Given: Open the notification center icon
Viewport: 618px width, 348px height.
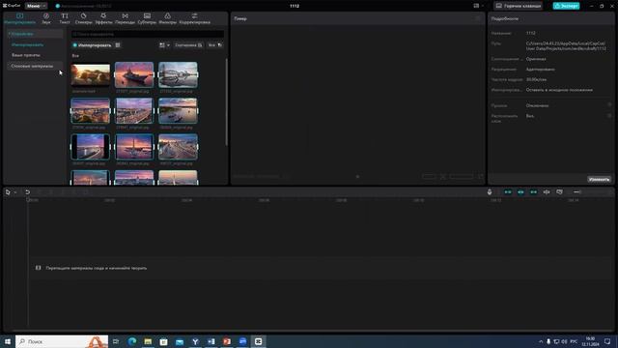Looking at the screenshot, I should coord(607,341).
